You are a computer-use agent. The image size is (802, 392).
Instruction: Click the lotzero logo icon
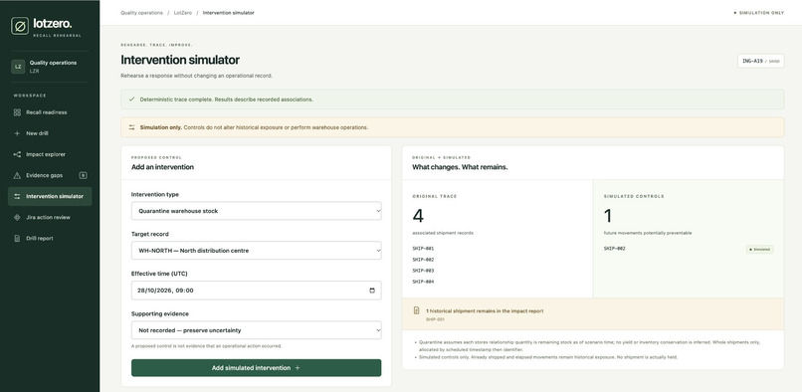pos(20,26)
